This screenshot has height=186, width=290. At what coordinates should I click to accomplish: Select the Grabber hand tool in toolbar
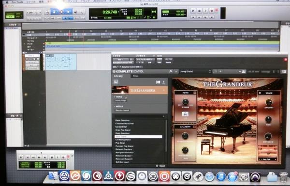point(68,12)
